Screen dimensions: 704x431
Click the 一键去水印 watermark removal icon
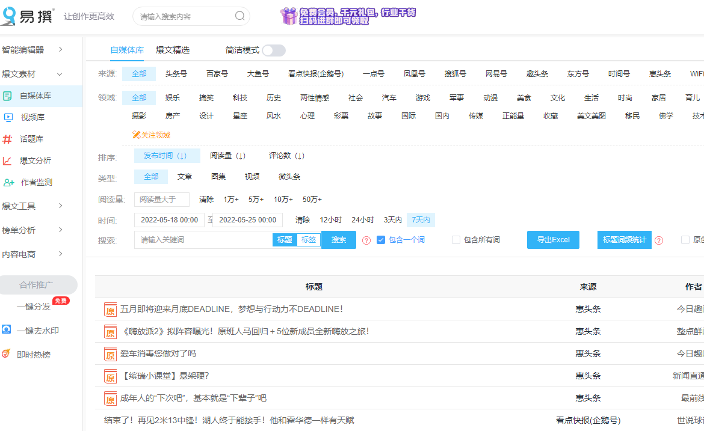(8, 331)
